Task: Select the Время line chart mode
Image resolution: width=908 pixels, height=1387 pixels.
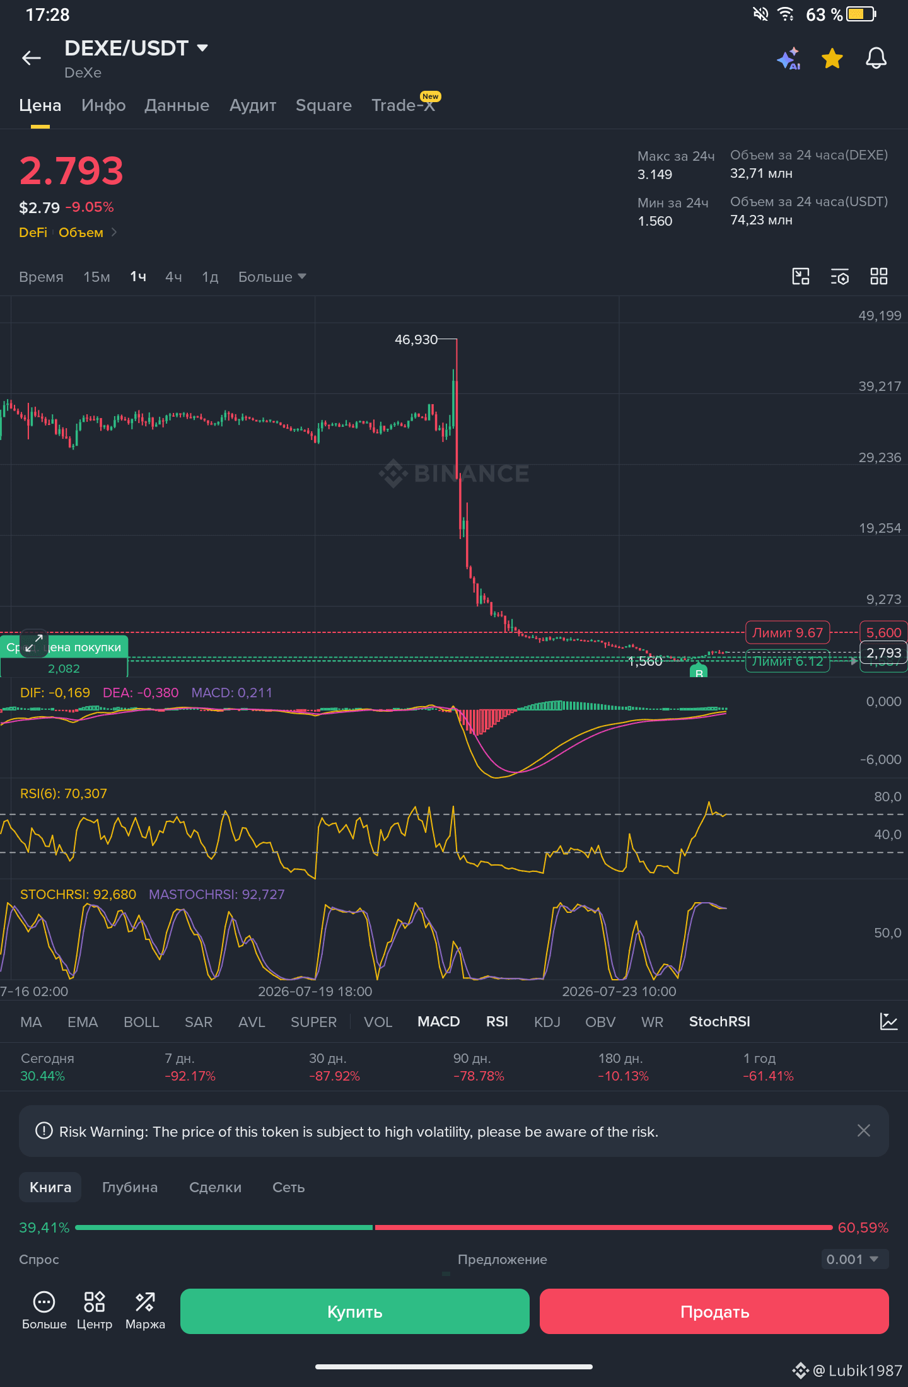Action: (41, 277)
